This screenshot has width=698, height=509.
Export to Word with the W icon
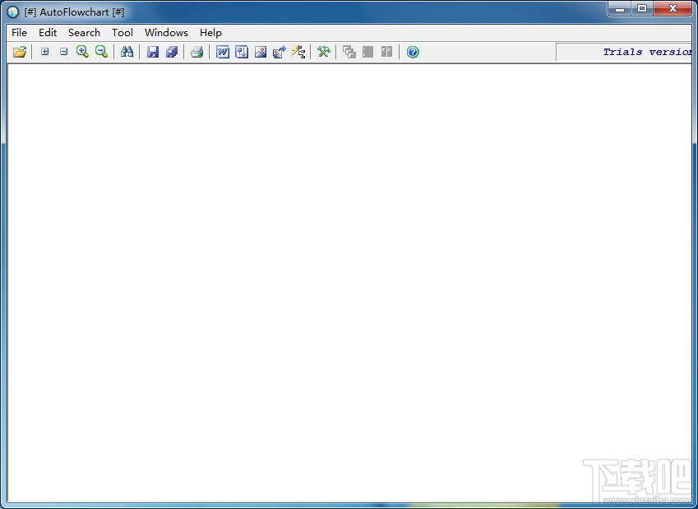coord(223,52)
